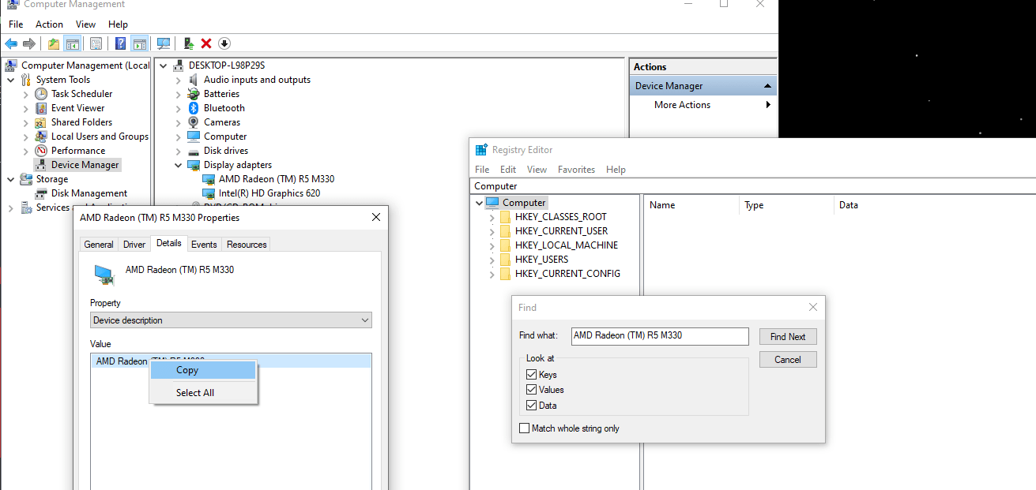Click More Actions in the Actions pane
The width and height of the screenshot is (1036, 490).
[x=682, y=105]
